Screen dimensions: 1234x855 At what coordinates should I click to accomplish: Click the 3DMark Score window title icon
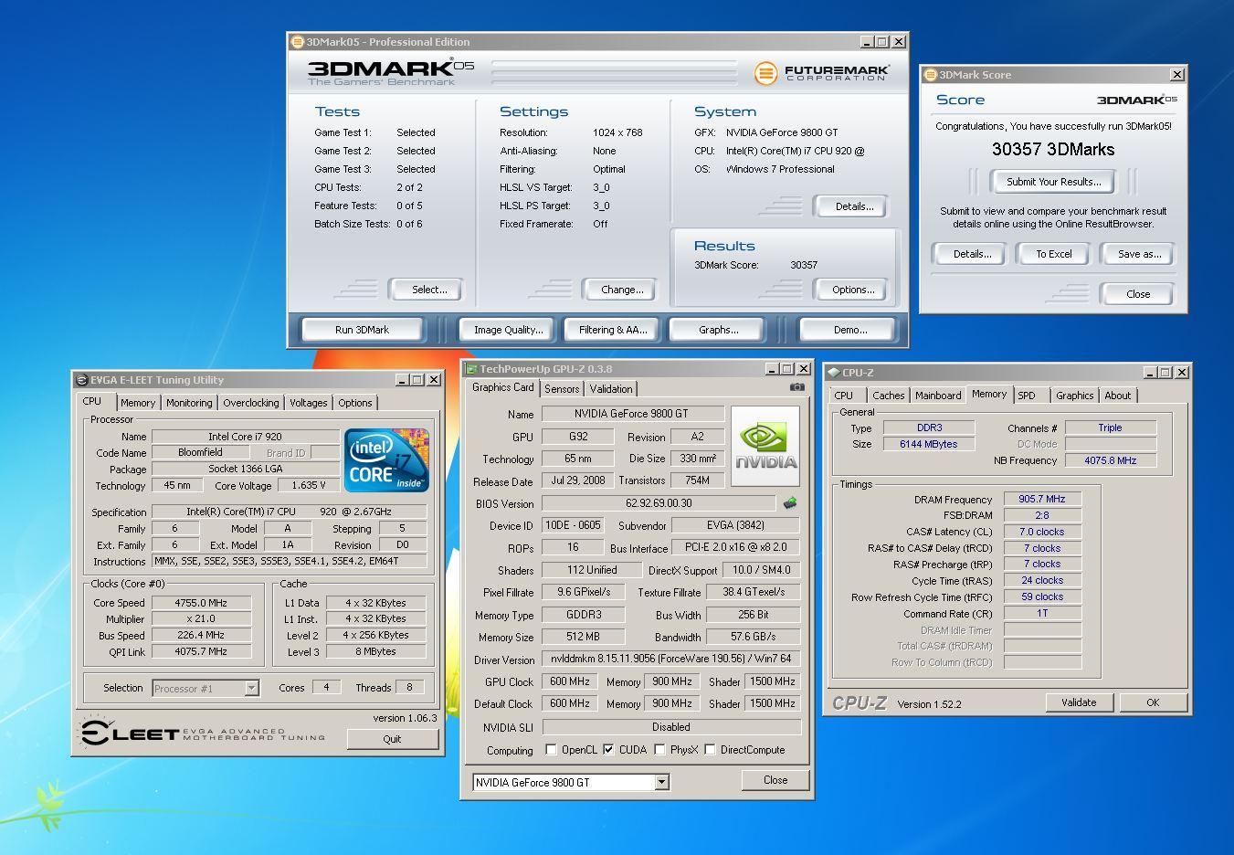[x=930, y=75]
